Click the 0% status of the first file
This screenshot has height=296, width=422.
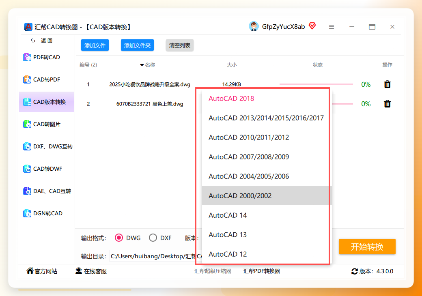coord(366,84)
